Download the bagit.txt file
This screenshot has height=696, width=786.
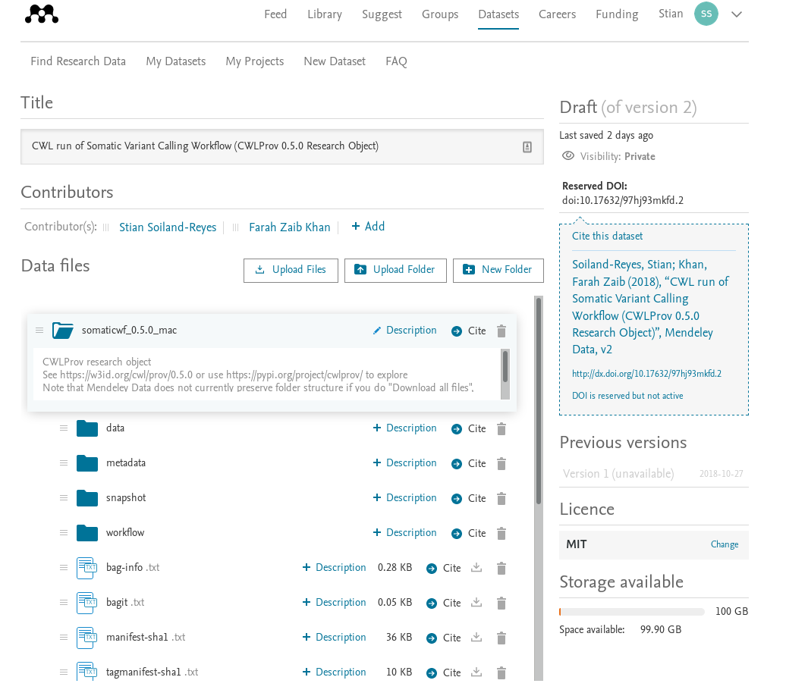tap(476, 602)
